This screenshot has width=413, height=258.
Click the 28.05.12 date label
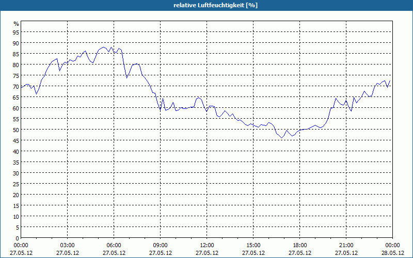pos(392,253)
